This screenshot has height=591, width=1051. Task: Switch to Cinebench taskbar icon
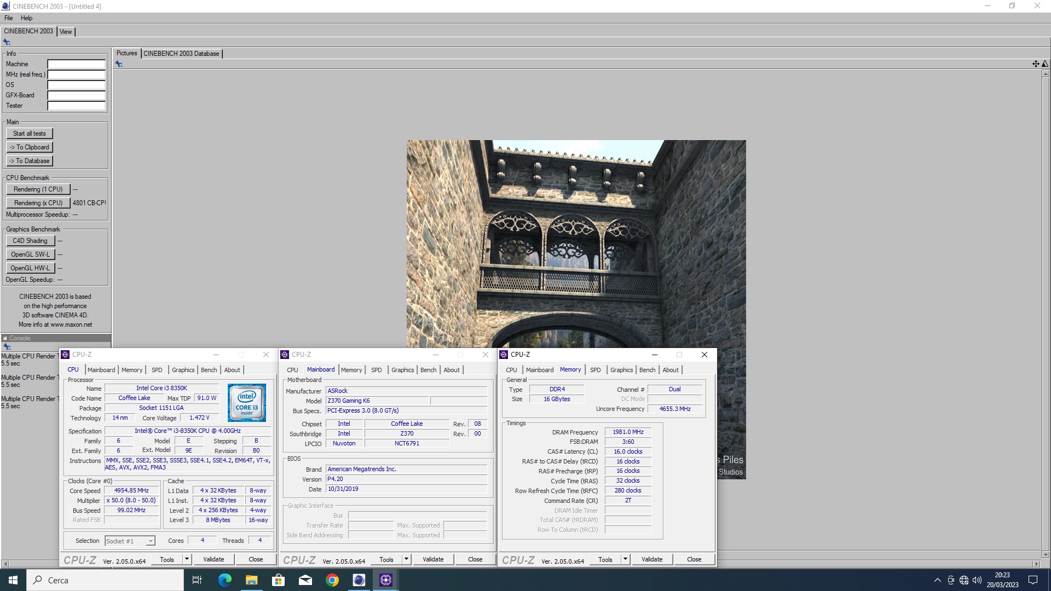click(x=359, y=580)
